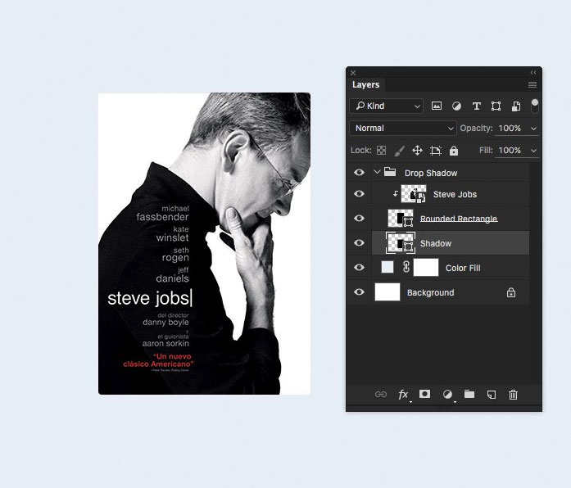Screen dimensions: 571x488
Task: Hide the Steve Jobs layer
Action: click(359, 193)
